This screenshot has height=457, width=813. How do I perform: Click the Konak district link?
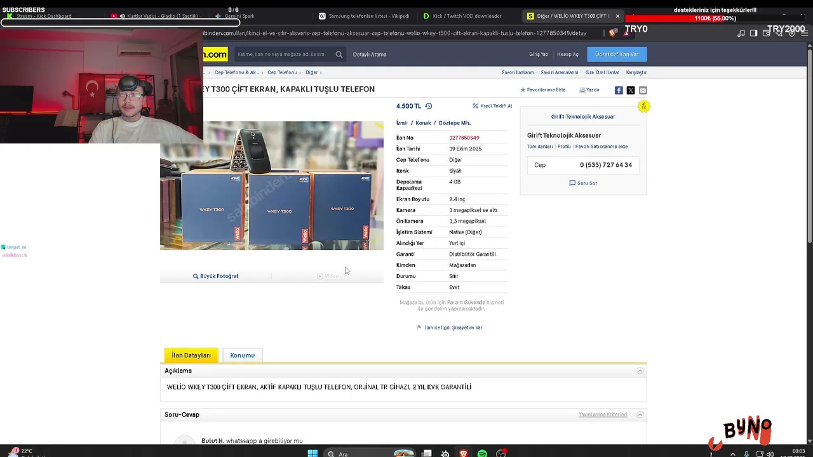click(x=423, y=123)
